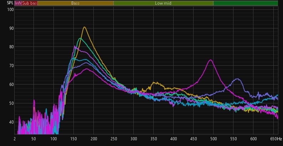283x146 pixels.
Task: Select the Bass frequency band
Action: 76,3
